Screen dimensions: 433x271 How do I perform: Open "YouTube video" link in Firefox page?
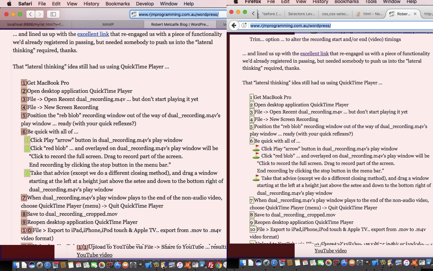click(x=331, y=251)
